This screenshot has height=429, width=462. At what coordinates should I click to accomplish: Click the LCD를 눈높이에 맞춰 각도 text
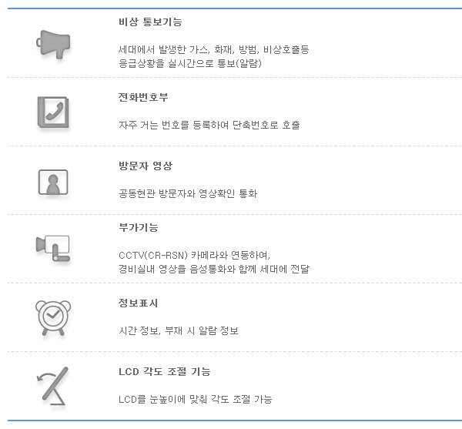pos(195,399)
